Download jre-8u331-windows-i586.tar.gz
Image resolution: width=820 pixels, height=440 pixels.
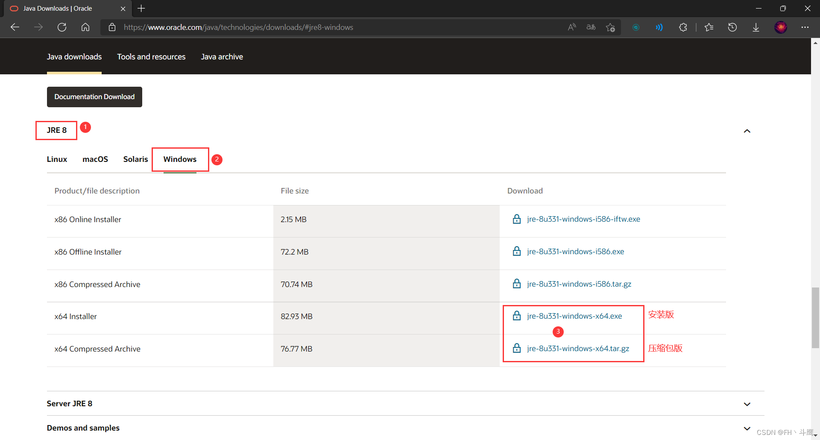click(x=579, y=284)
